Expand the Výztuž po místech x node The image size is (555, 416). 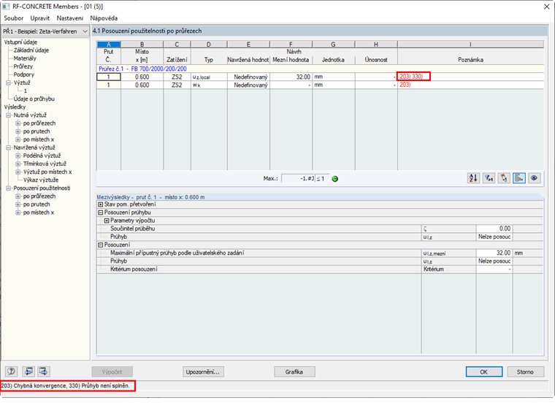tap(18, 172)
